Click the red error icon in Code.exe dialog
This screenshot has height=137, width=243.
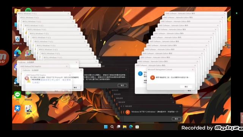27,78
